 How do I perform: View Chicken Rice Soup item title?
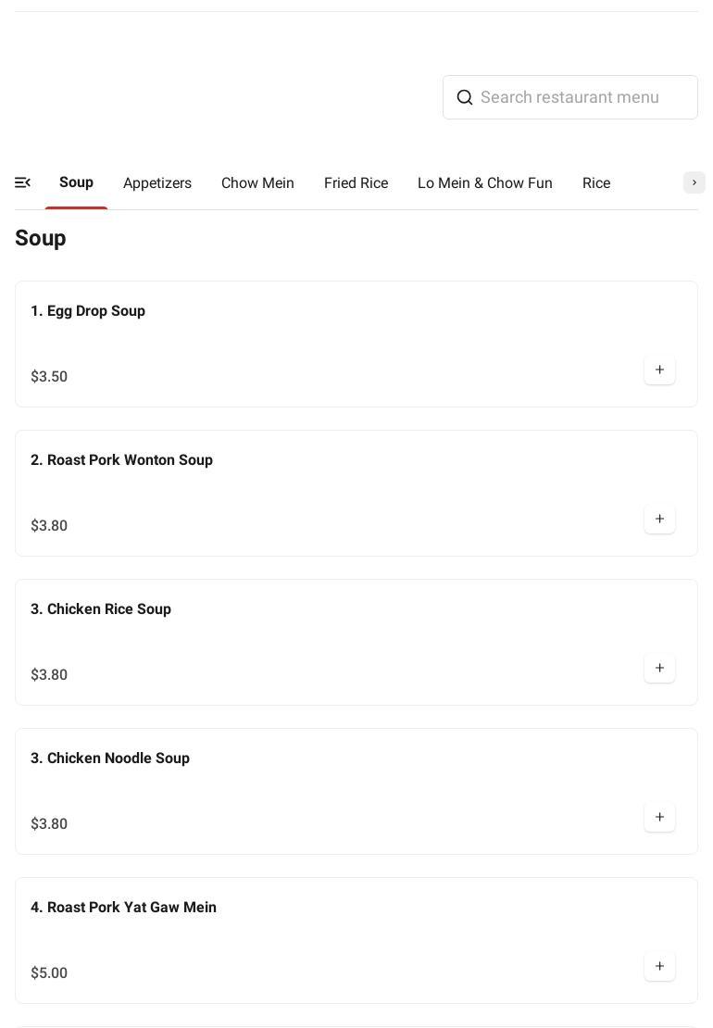101,609
